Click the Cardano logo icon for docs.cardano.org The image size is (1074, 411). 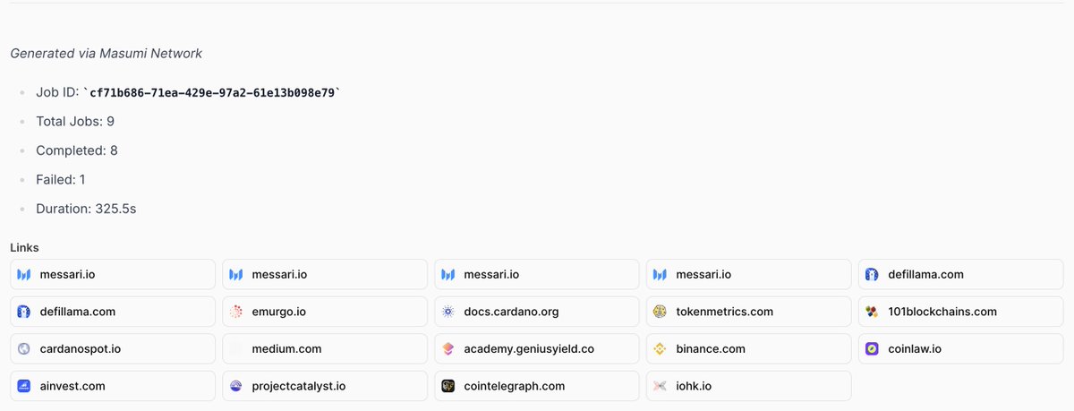pyautogui.click(x=448, y=312)
